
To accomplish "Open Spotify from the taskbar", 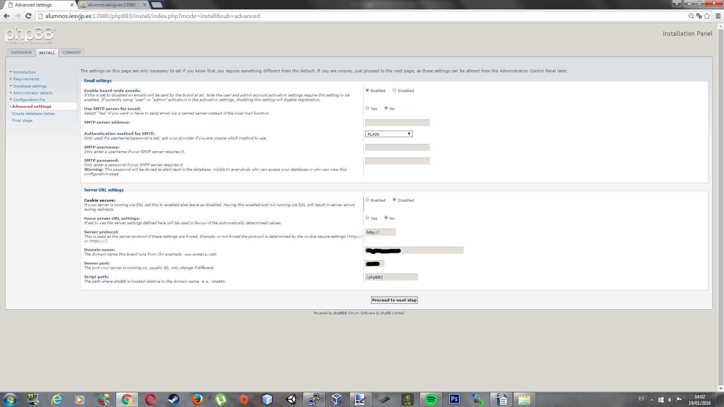I will (x=431, y=399).
